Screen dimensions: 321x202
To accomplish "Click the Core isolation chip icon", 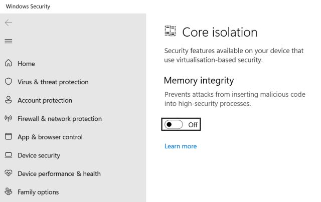I will tap(170, 31).
